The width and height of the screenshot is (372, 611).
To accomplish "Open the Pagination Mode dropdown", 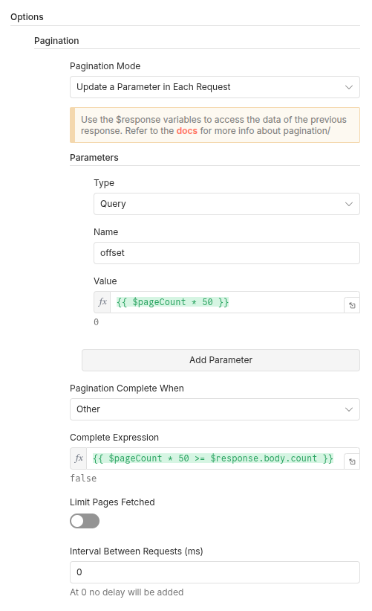I will tap(215, 87).
